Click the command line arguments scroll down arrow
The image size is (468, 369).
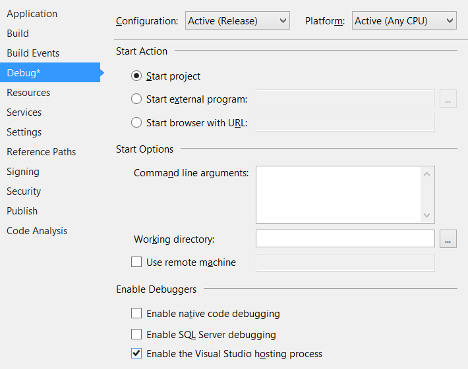(x=427, y=215)
